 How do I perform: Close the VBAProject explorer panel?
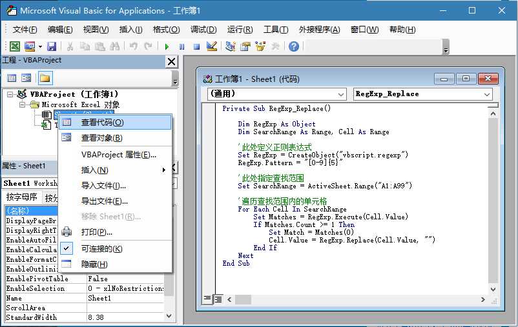click(x=171, y=62)
